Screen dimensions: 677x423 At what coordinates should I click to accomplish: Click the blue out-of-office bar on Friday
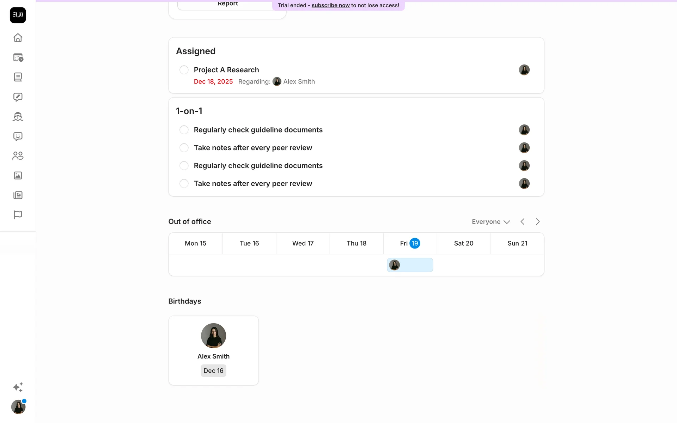tap(410, 265)
